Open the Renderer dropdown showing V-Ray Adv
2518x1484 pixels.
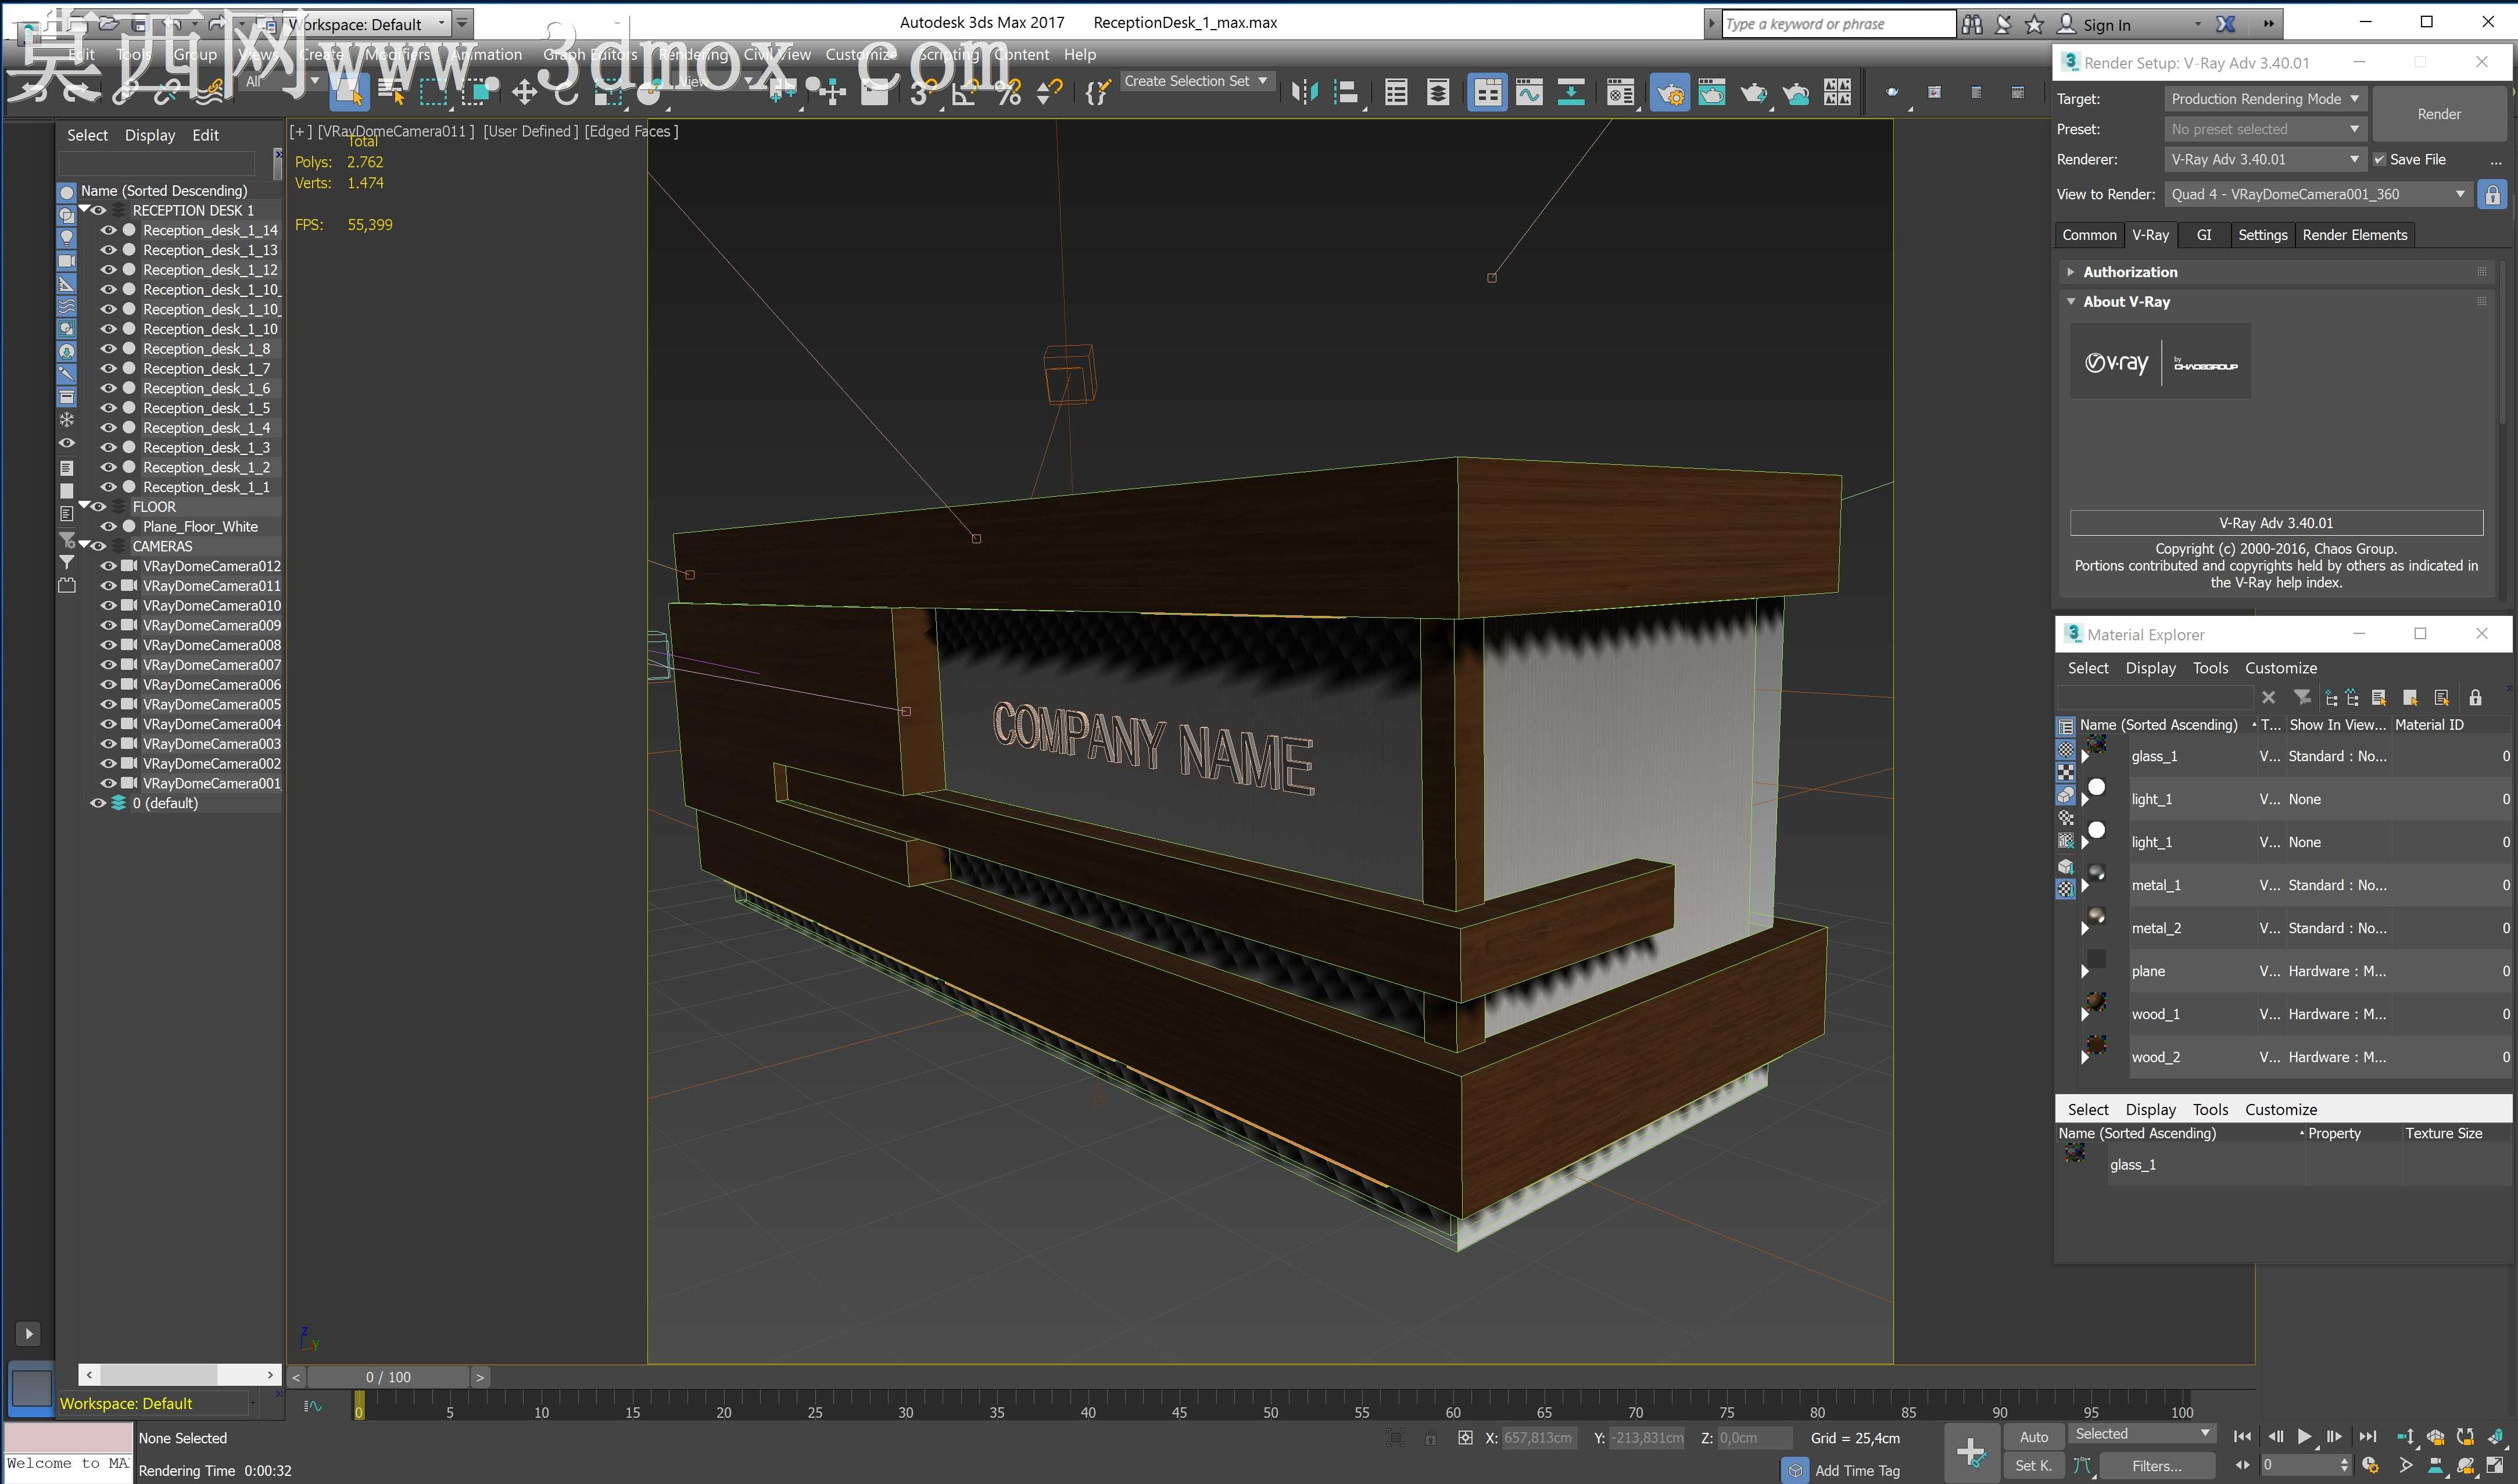pos(2265,159)
